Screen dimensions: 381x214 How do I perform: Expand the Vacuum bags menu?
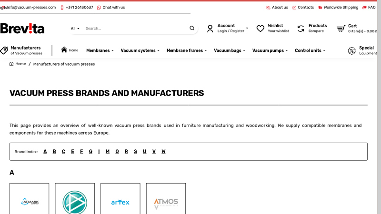pyautogui.click(x=230, y=50)
